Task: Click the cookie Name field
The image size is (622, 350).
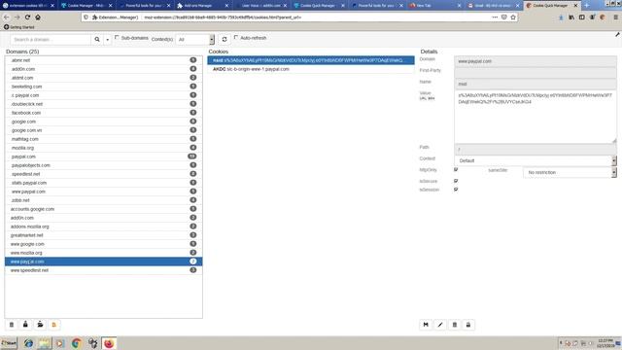Action: coord(536,84)
